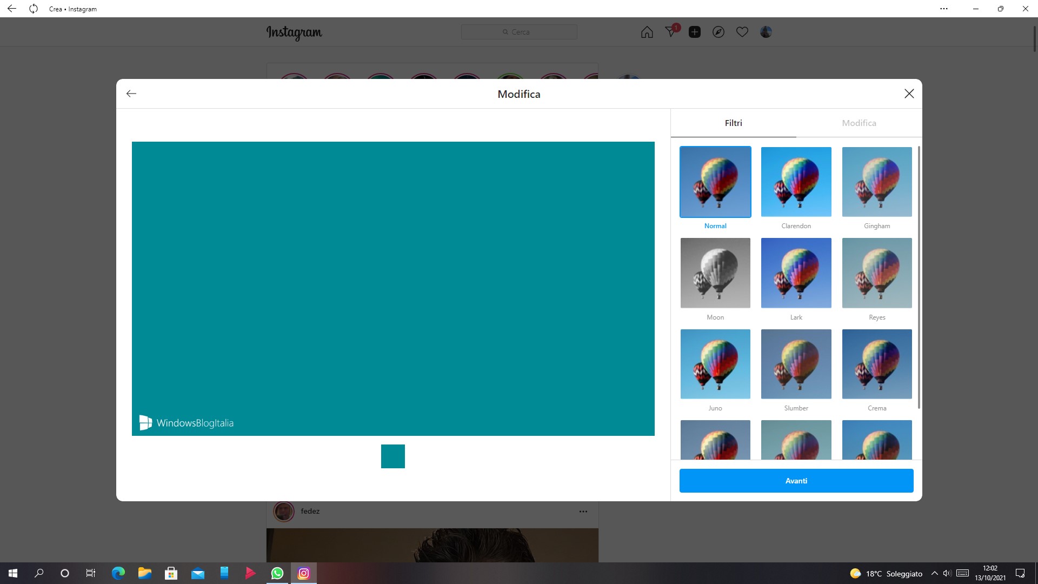Open Microsoft Store from taskbar
1038x584 pixels.
pyautogui.click(x=171, y=573)
